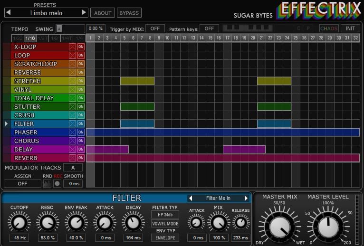Screen dimensions: 364x246
Task: Click the ENV PEAK knob
Action: coord(76,223)
